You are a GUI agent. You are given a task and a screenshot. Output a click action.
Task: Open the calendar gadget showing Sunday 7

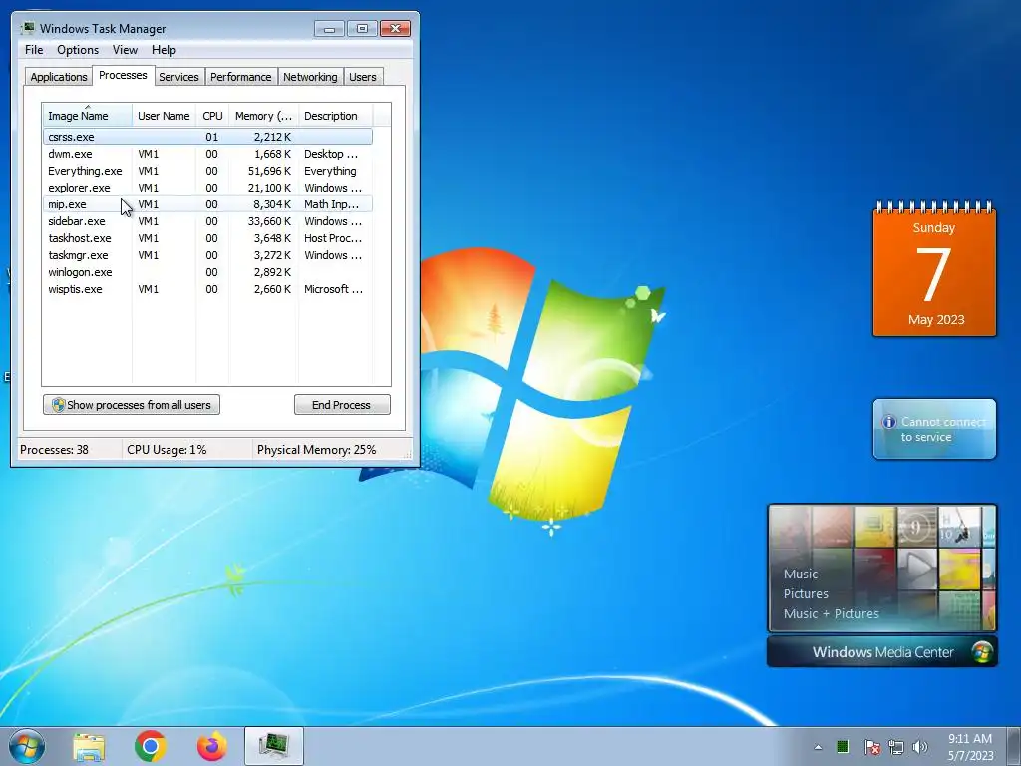click(x=934, y=269)
